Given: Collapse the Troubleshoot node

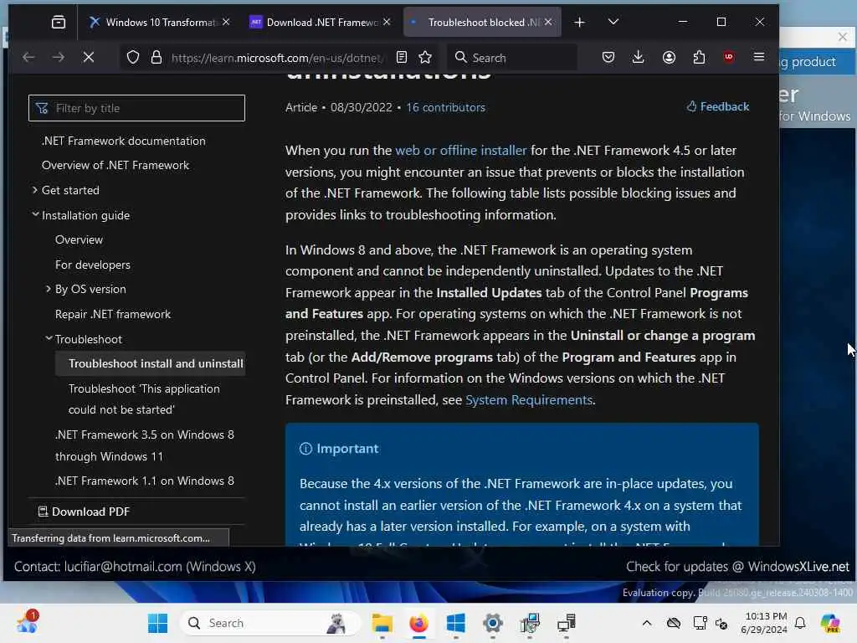Looking at the screenshot, I should tap(48, 338).
